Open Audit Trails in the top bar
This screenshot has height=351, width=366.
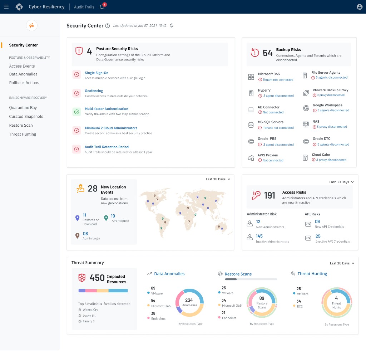point(84,7)
